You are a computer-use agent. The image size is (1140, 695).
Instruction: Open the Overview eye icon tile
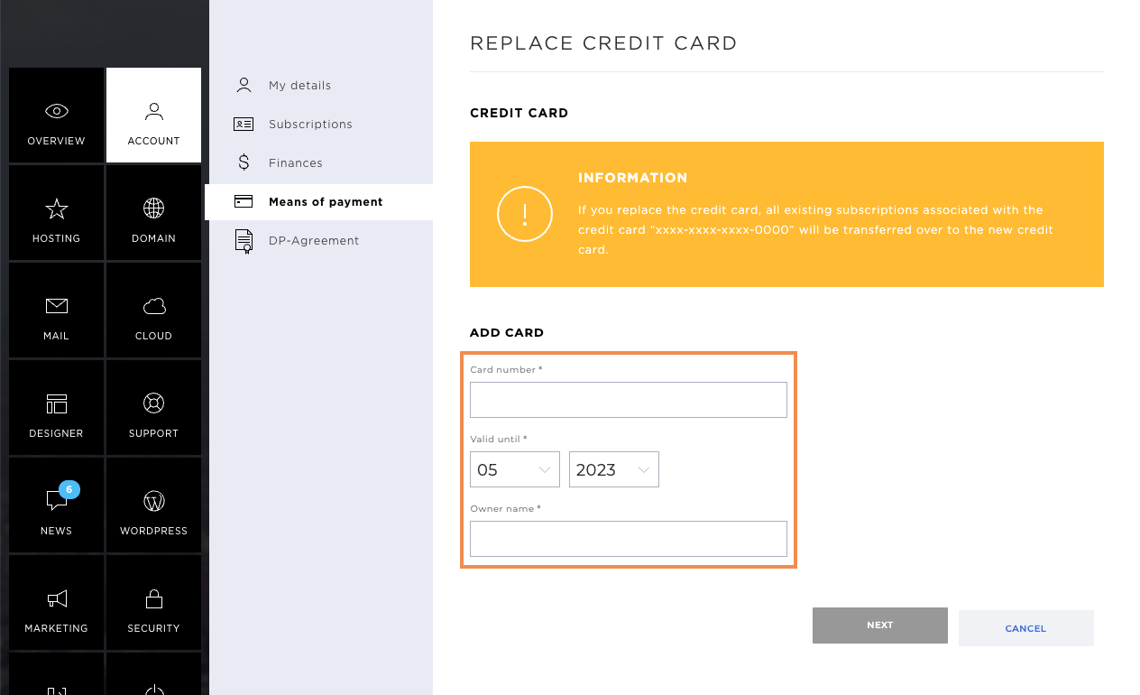click(56, 116)
